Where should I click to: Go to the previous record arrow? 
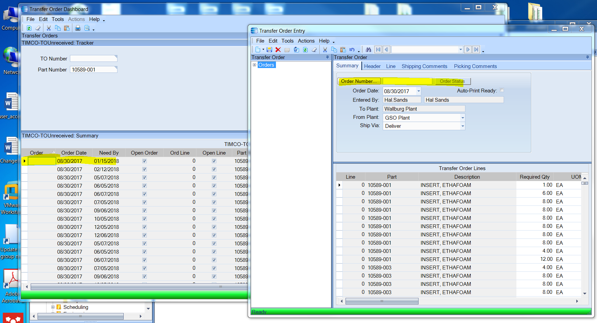[x=387, y=50]
